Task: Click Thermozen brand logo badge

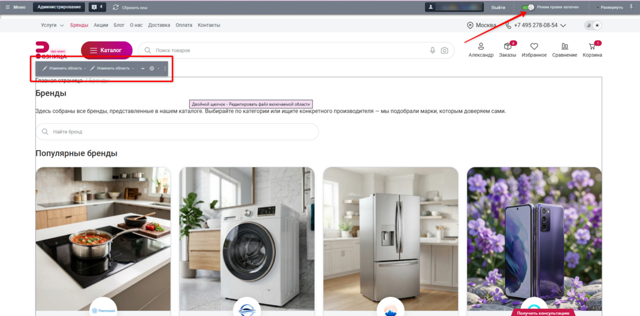Action: coord(103,309)
